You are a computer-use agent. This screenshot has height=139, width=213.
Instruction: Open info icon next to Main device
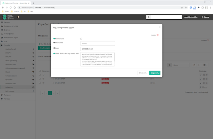[x=54, y=39]
